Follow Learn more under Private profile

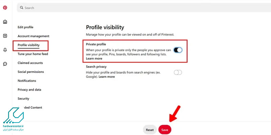pyautogui.click(x=94, y=58)
